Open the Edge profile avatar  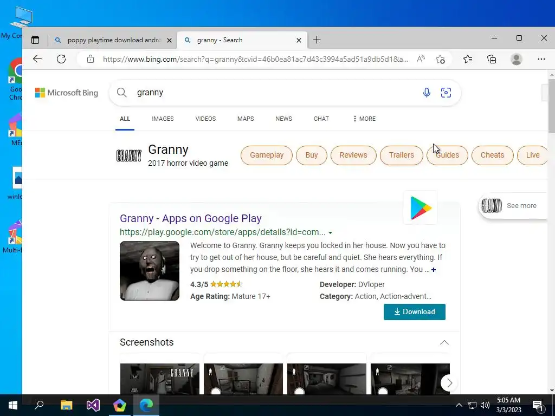tap(517, 59)
